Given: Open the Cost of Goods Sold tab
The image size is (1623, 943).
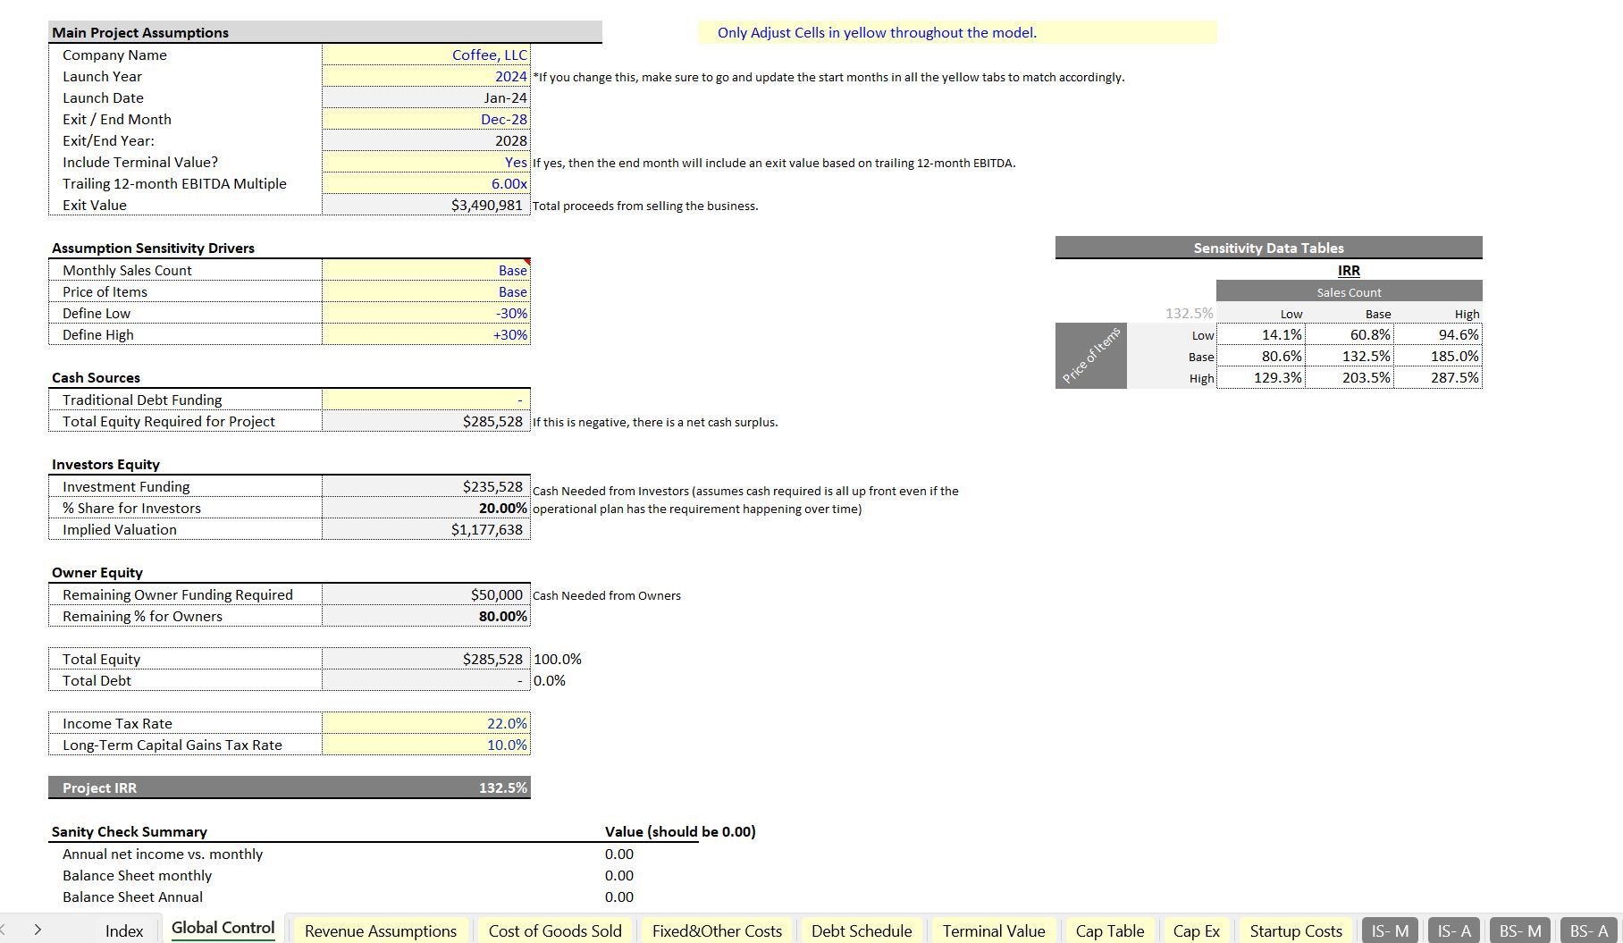Looking at the screenshot, I should 555,930.
